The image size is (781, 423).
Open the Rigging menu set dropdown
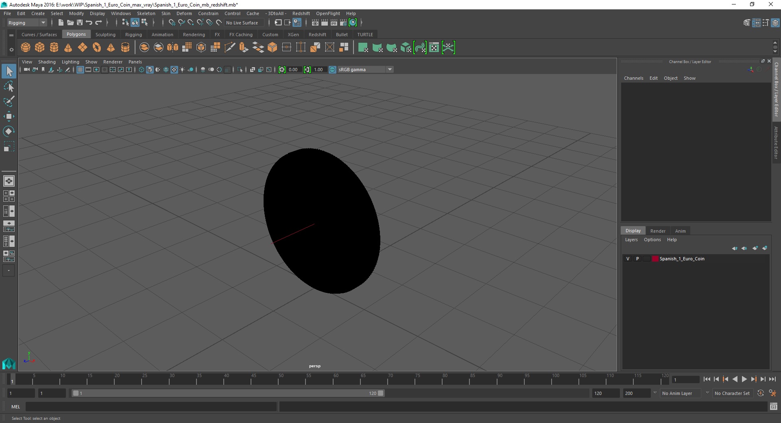pos(27,23)
